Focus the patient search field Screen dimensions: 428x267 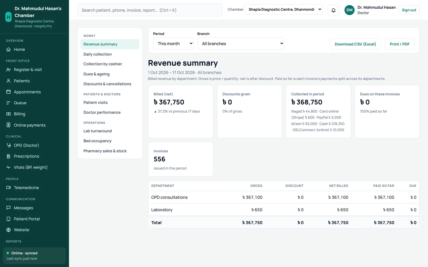(x=150, y=10)
